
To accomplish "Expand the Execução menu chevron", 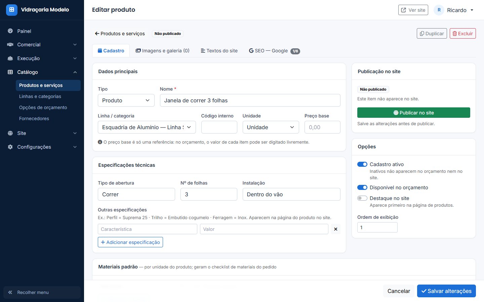I will pos(75,58).
